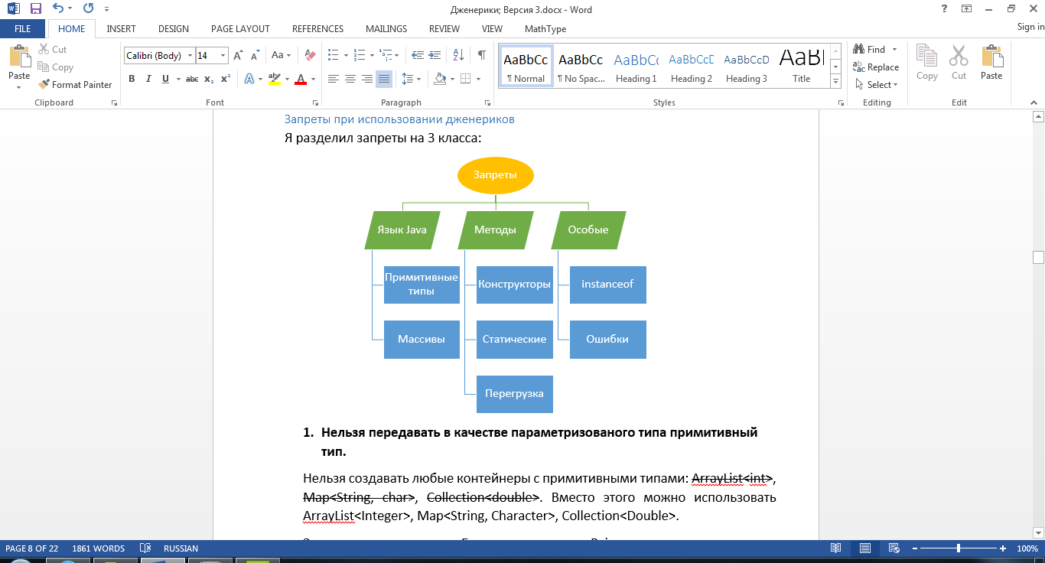Toggle numbered list formatting
1045x563 pixels.
(x=360, y=55)
